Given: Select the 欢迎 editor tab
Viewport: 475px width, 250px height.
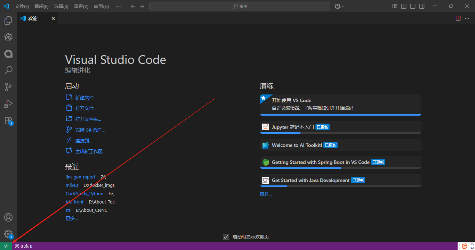Looking at the screenshot, I should point(37,18).
